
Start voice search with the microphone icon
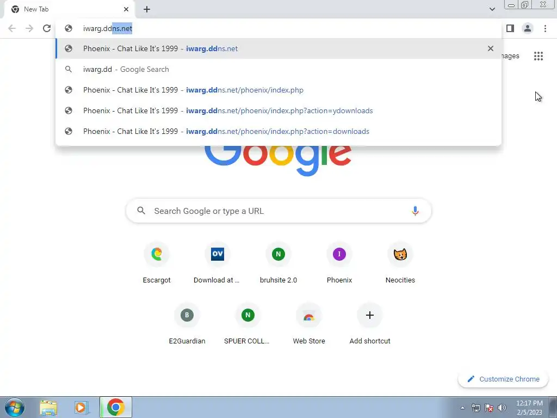pos(415,211)
